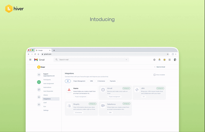Click Support mailbox avatar icon
205x132 pixels.
(39, 75)
